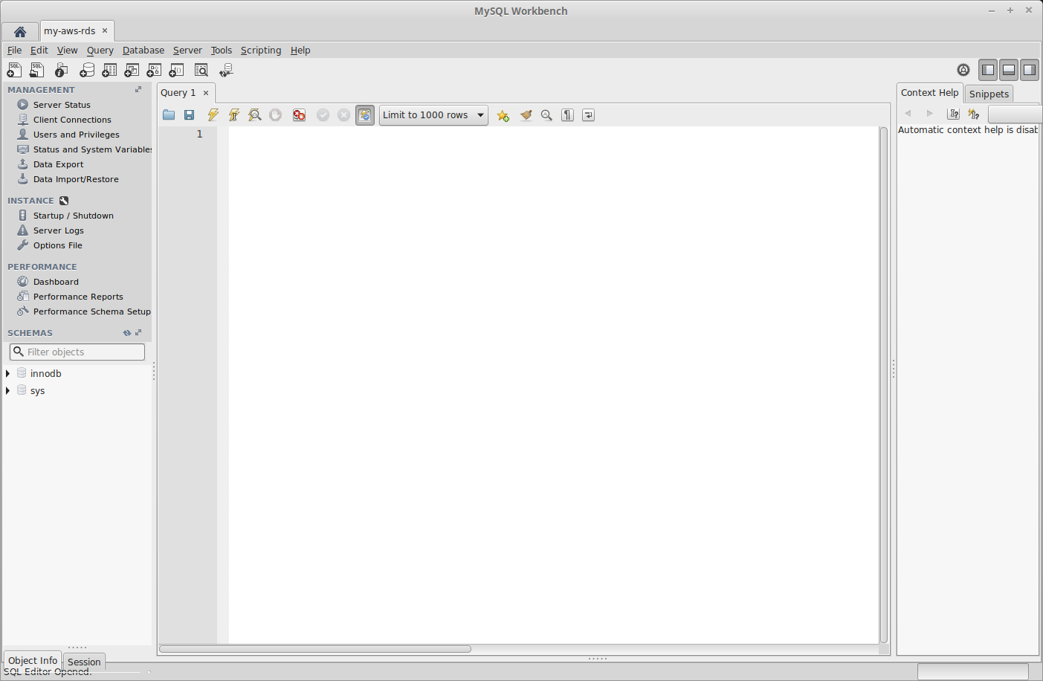This screenshot has width=1043, height=681.
Task: Run Explain plan on the current statement
Action: tap(255, 115)
